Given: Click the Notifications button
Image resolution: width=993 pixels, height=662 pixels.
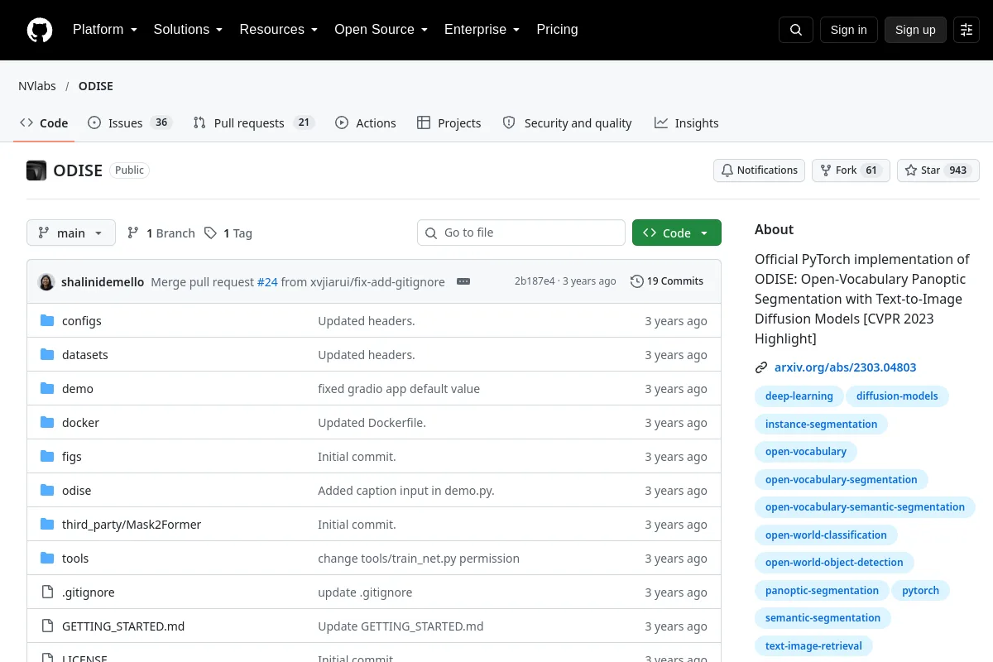Looking at the screenshot, I should point(760,170).
